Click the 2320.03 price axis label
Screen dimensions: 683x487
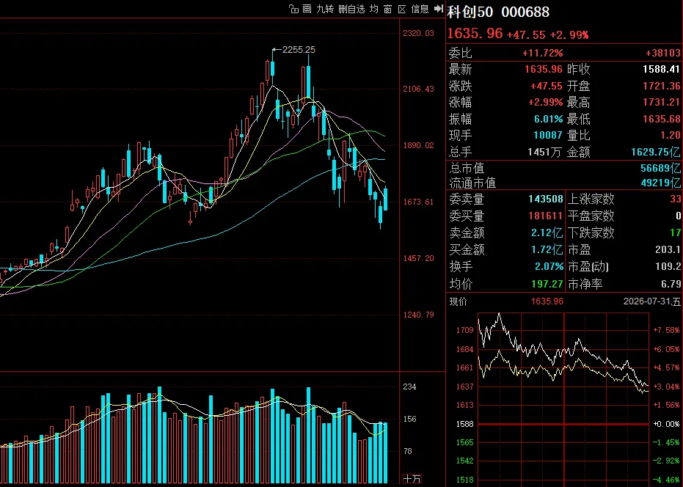click(x=418, y=33)
